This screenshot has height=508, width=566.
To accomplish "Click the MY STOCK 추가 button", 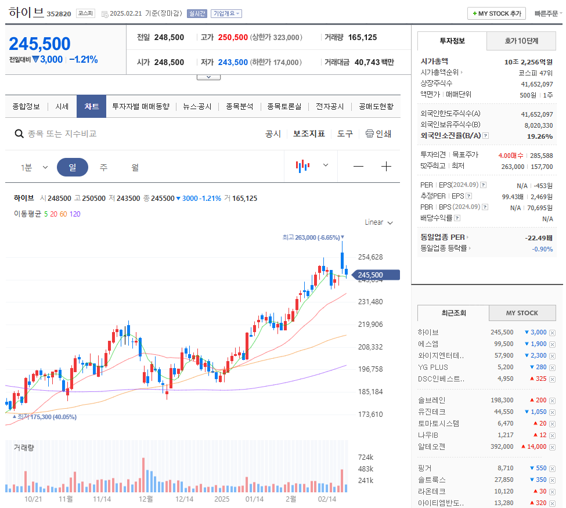I will tap(496, 12).
